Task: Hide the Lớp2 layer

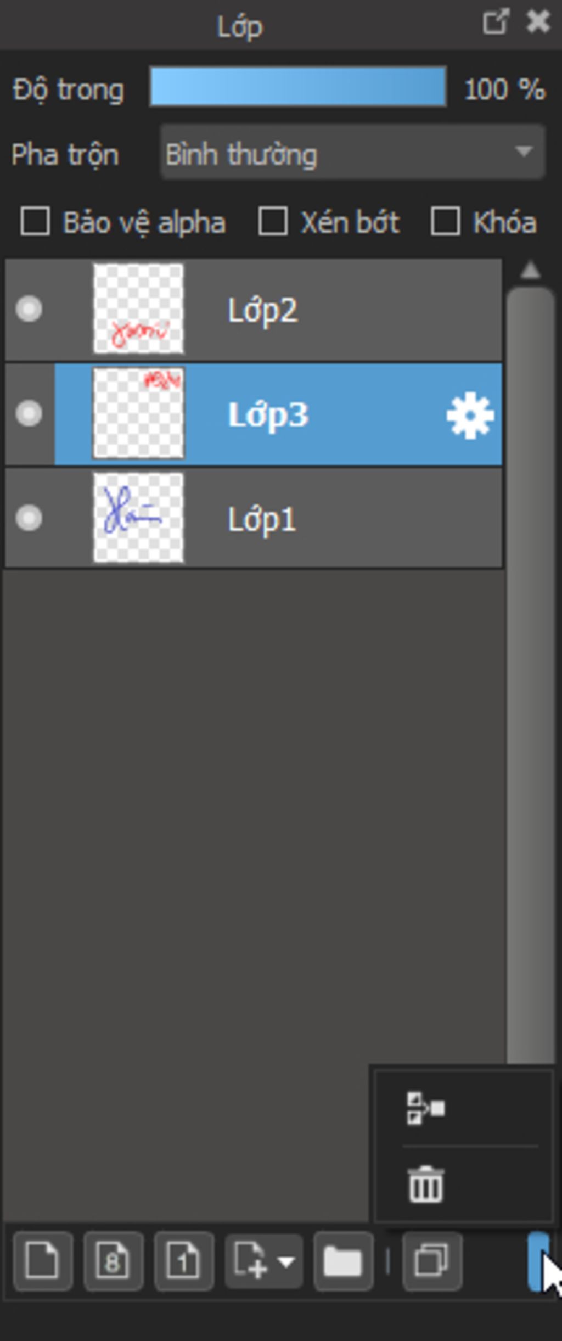Action: [29, 308]
